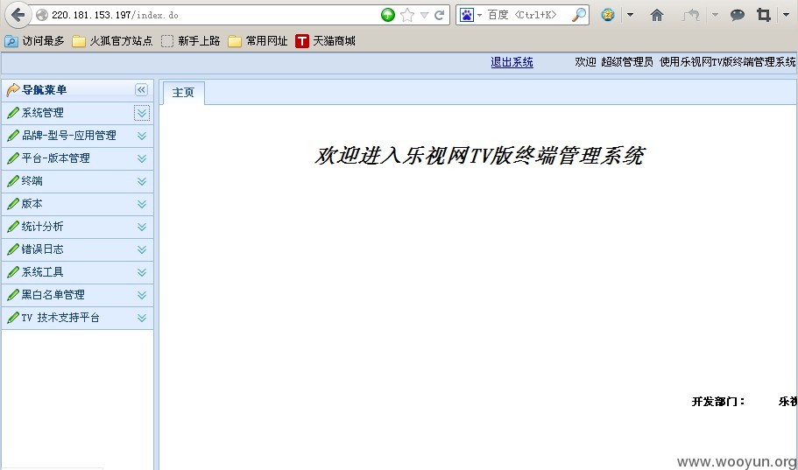Open the 访问最多 bookmark
This screenshot has width=798, height=470.
[x=35, y=41]
